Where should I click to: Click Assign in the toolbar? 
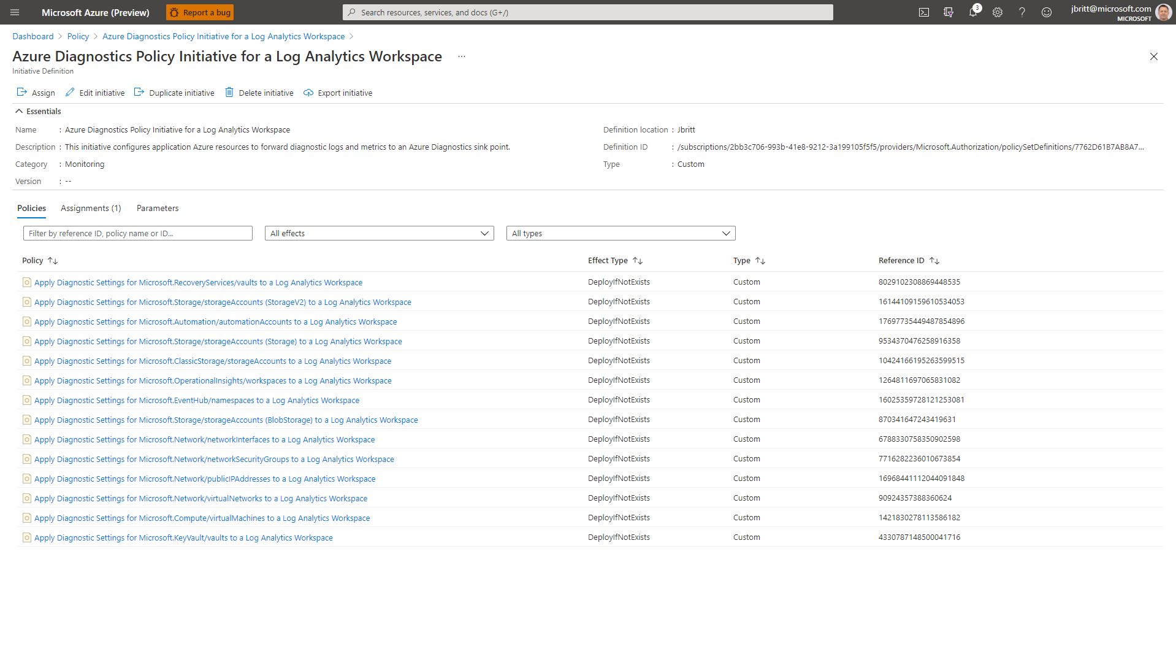pos(36,93)
